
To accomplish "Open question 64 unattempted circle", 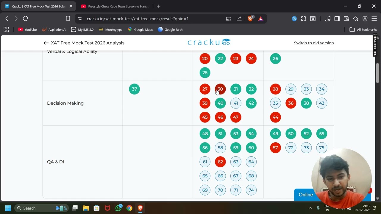I will pyautogui.click(x=251, y=162).
